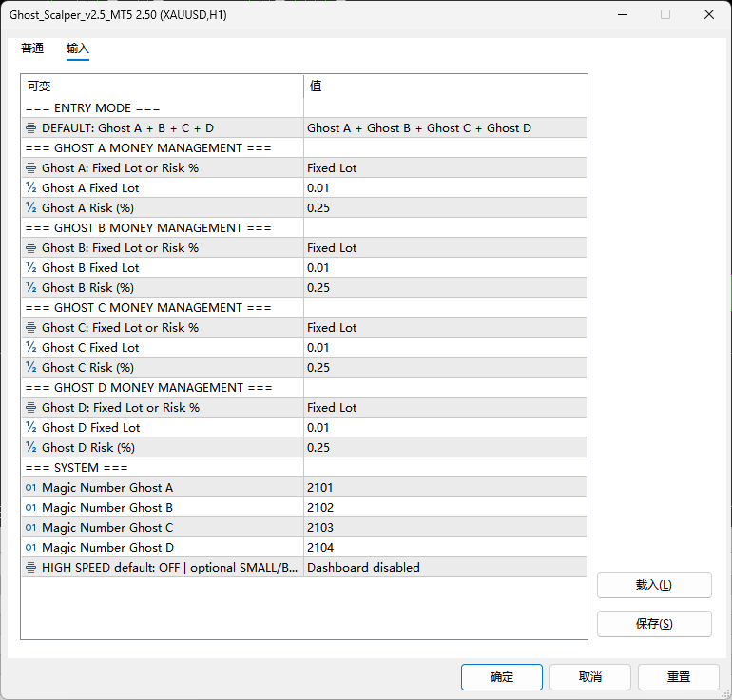Click the 取消 button
The height and width of the screenshot is (700, 732).
coord(590,677)
